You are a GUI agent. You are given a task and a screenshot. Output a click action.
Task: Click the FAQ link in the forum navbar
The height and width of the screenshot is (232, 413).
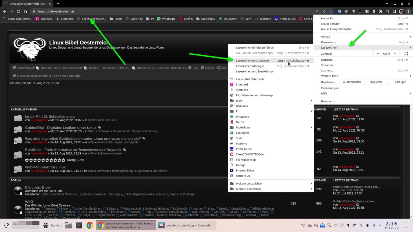[195, 68]
